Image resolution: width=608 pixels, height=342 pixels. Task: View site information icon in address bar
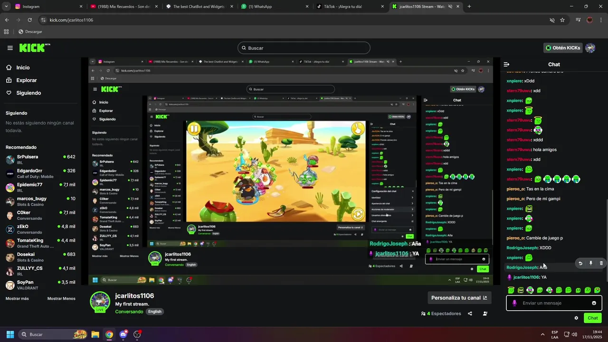43,20
